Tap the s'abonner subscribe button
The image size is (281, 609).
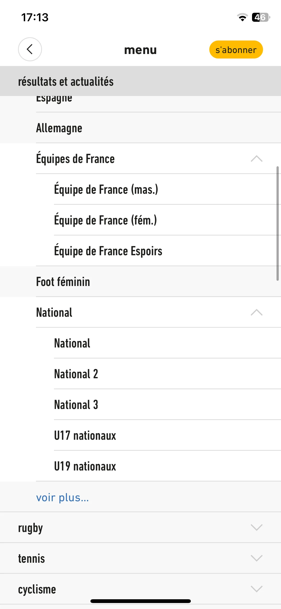[x=236, y=49]
